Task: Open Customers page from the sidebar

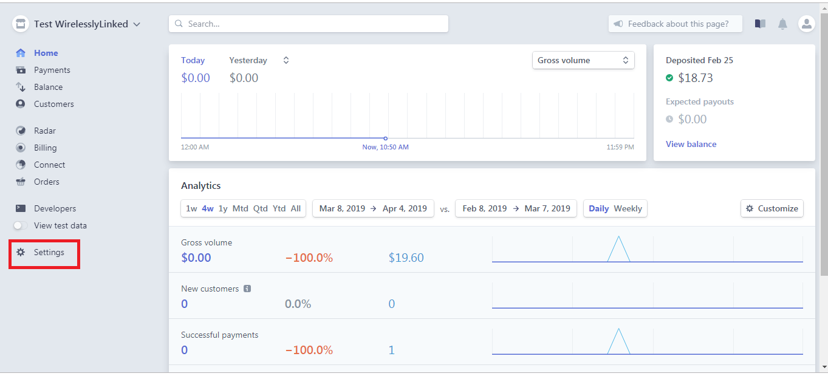Action: click(x=53, y=104)
